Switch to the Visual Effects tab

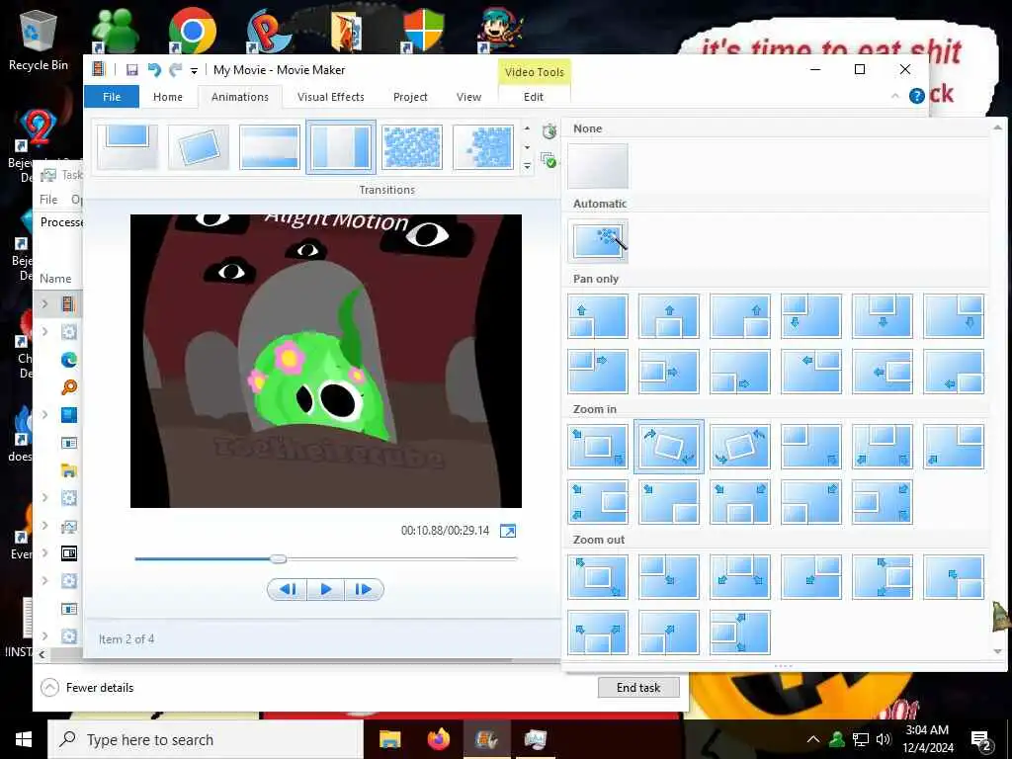pos(330,97)
